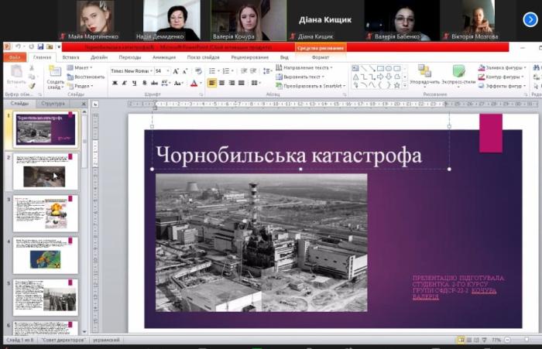Select the oval shape in the shapes gallery

[389, 68]
